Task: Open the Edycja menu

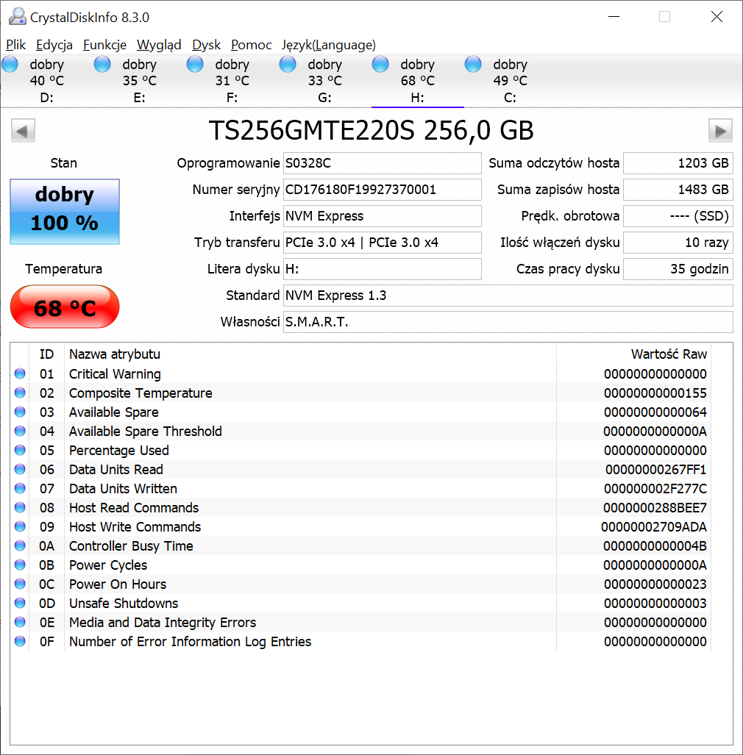Action: tap(54, 45)
